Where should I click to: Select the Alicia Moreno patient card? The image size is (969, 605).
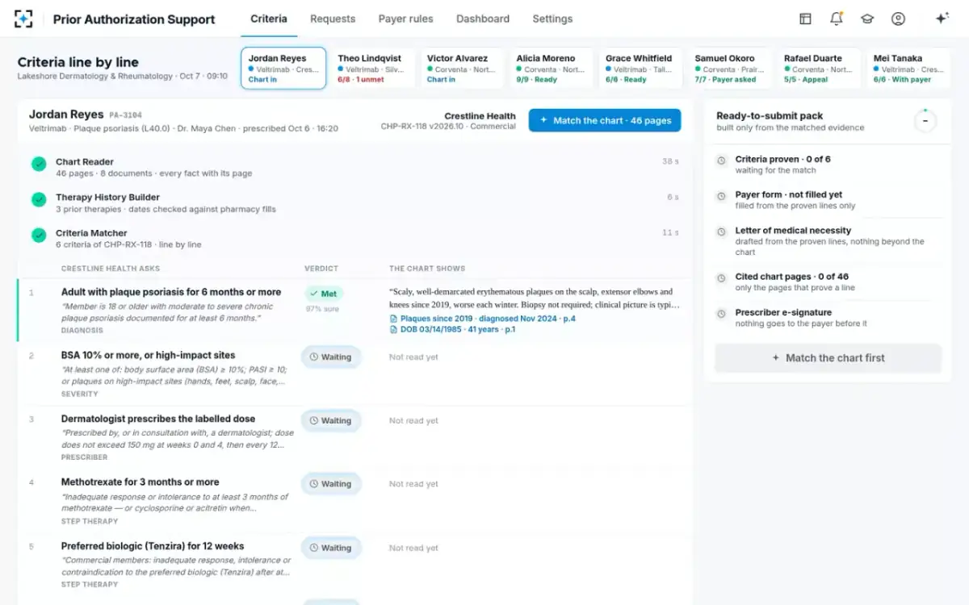coord(552,68)
